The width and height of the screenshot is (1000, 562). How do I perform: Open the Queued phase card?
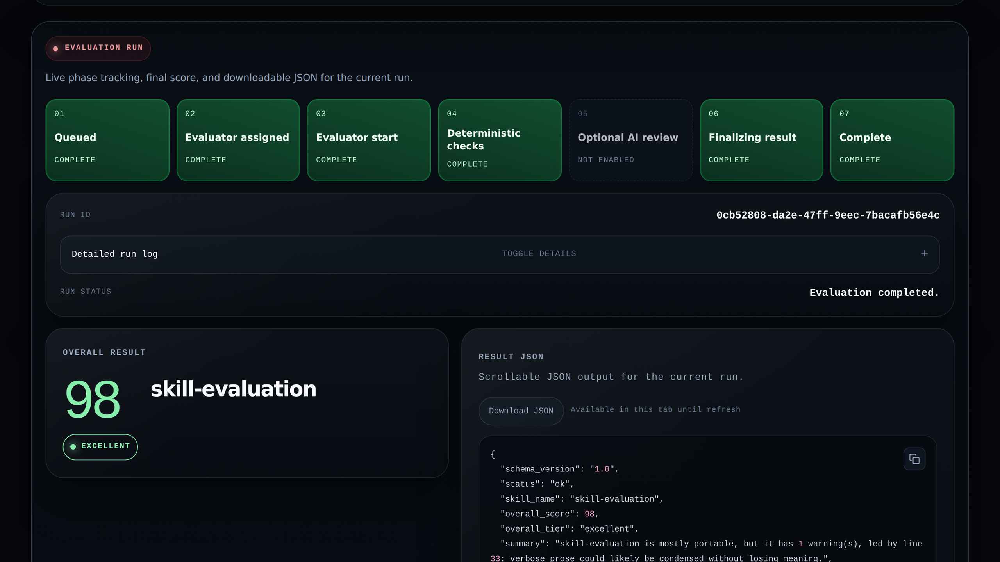tap(107, 140)
